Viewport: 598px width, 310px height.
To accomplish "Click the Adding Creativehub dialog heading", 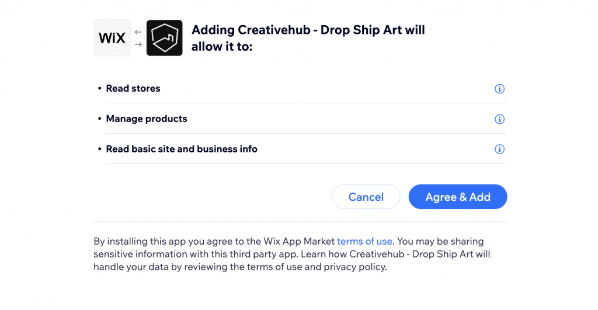I will pyautogui.click(x=308, y=38).
